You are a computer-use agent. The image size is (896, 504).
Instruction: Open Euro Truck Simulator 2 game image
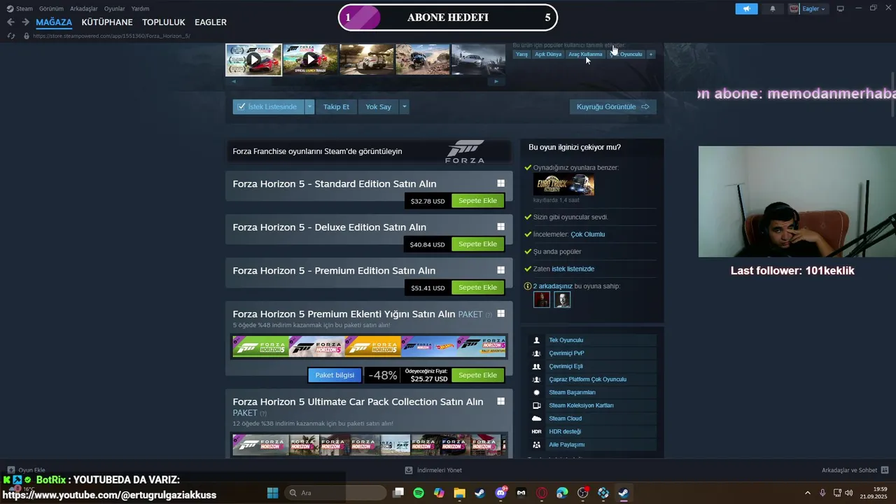563,185
